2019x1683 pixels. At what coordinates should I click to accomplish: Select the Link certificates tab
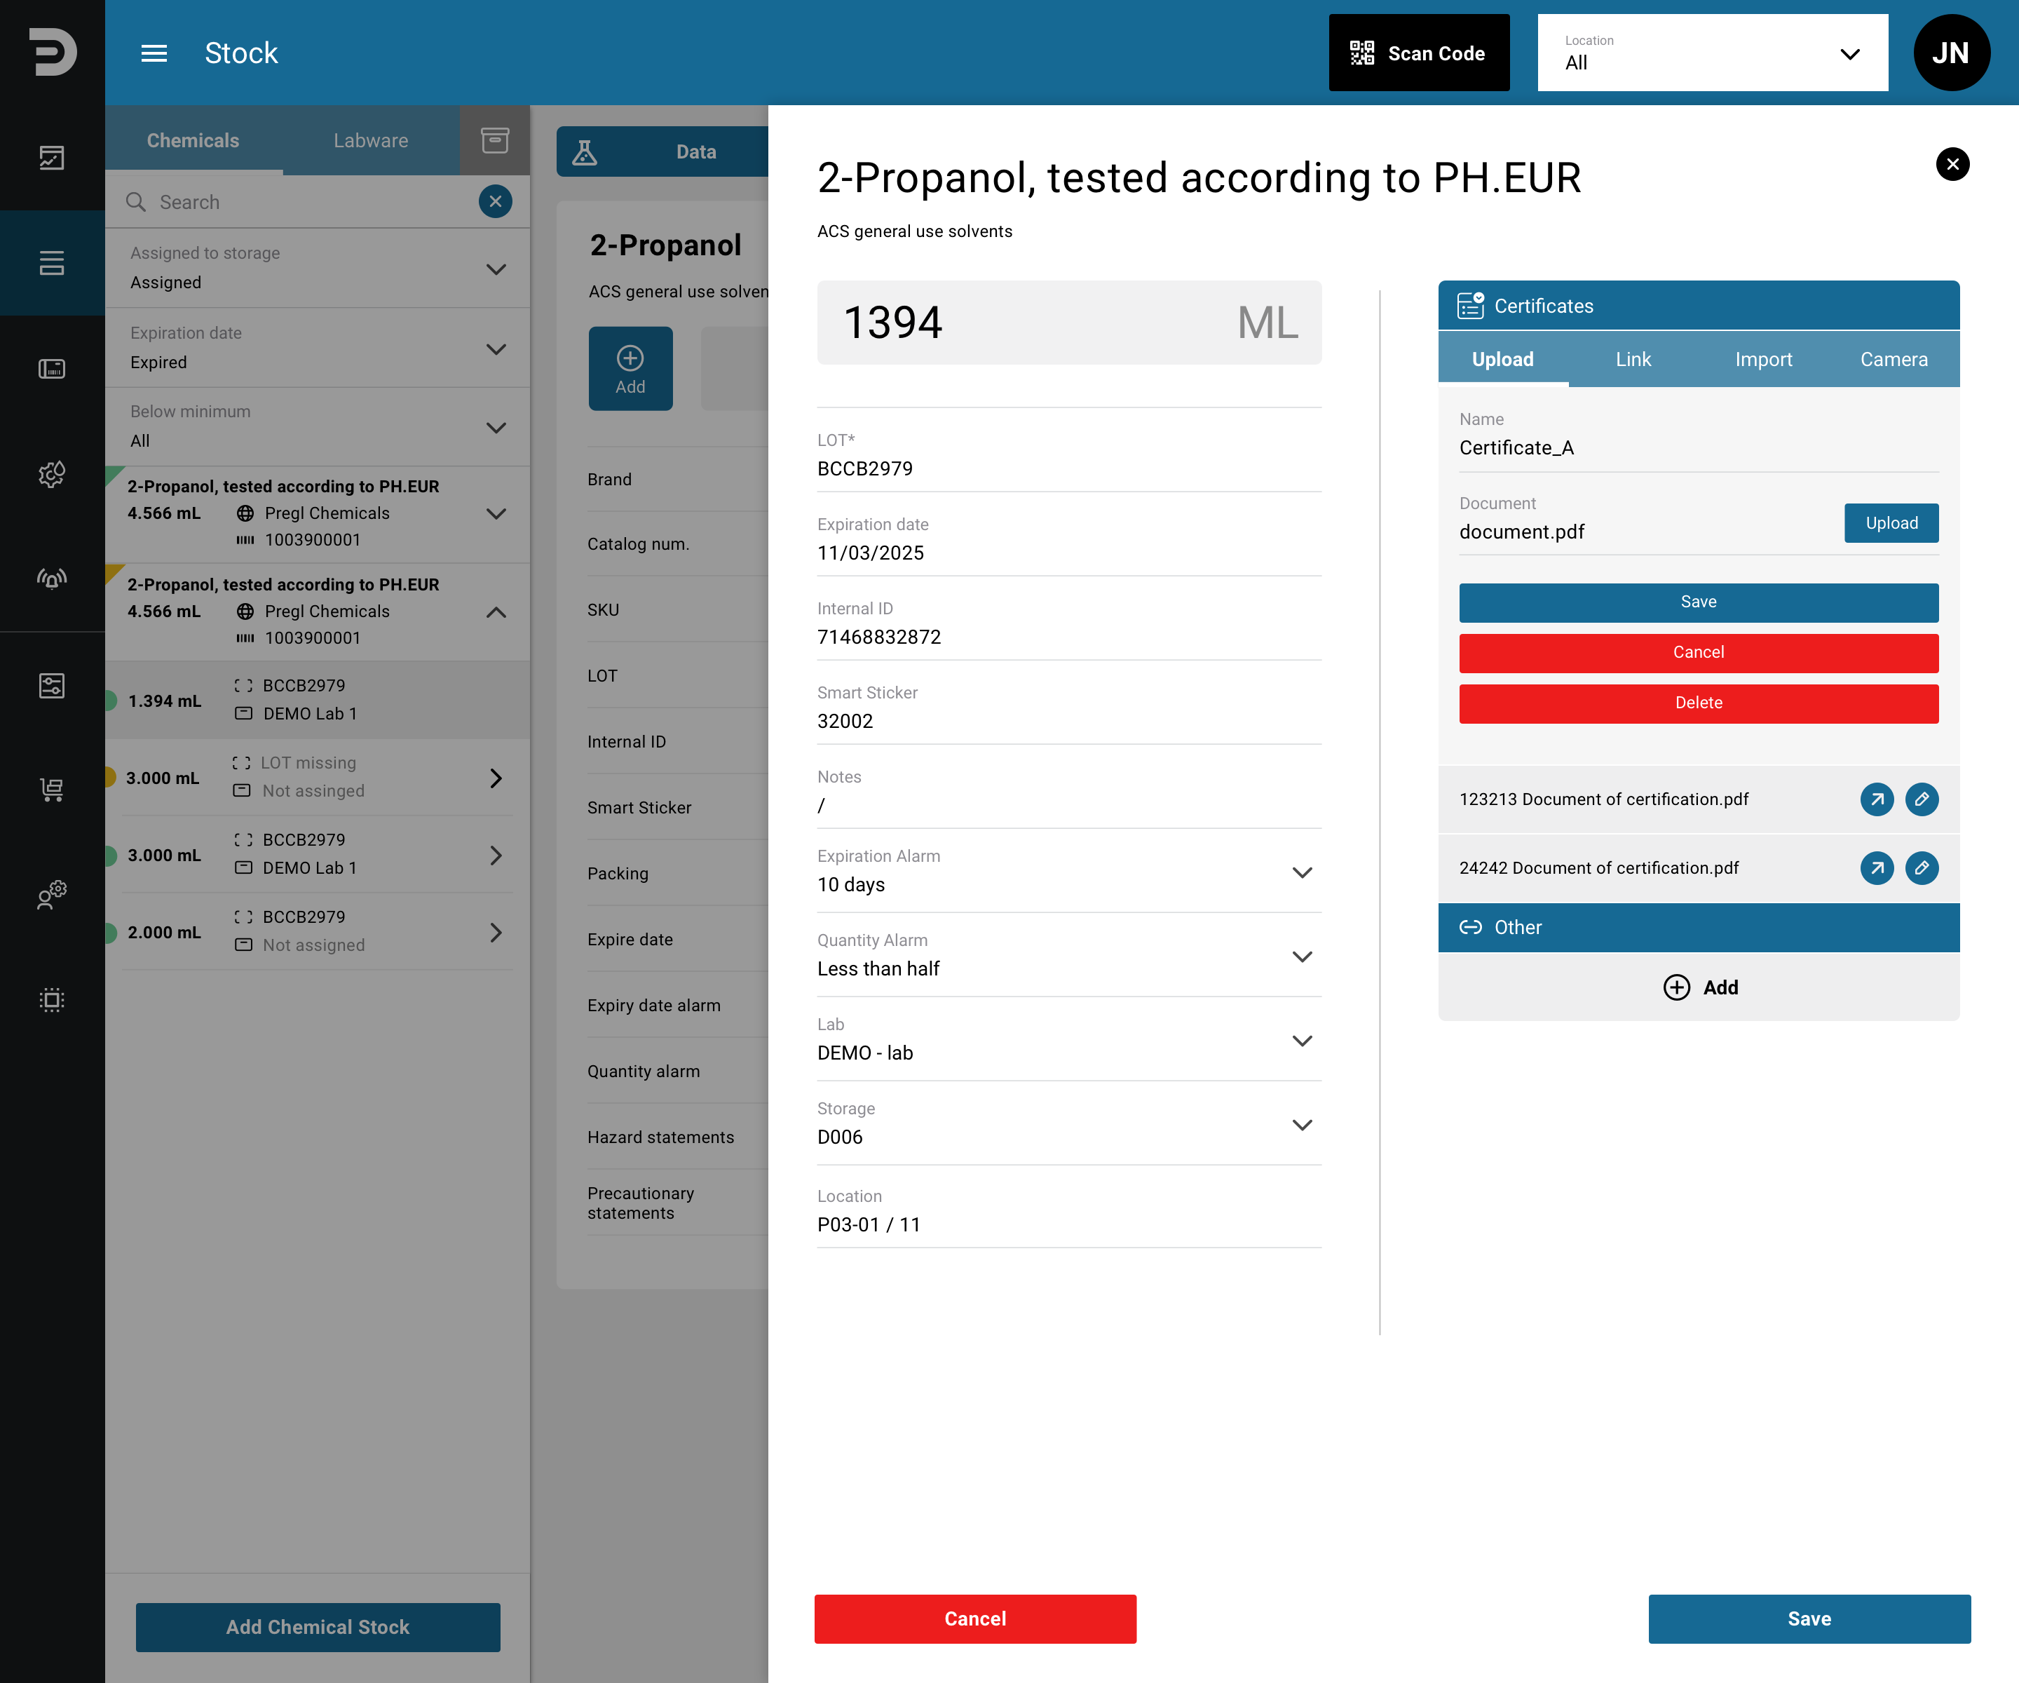point(1633,360)
